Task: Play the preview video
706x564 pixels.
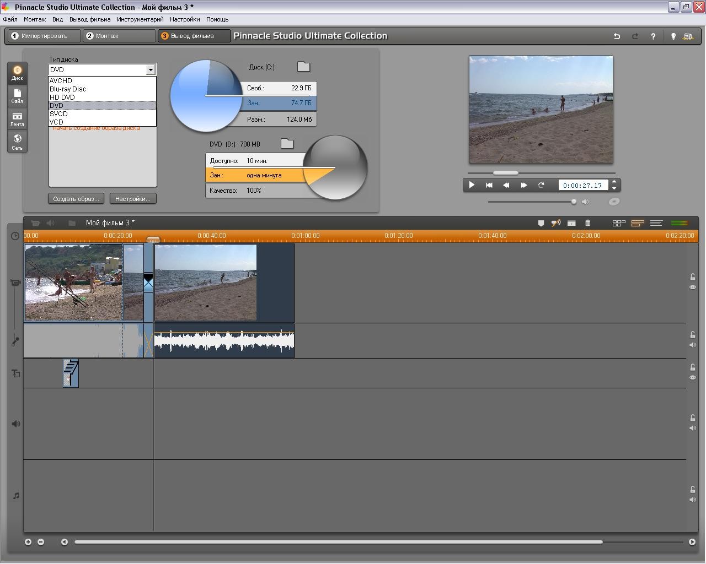Action: click(472, 185)
